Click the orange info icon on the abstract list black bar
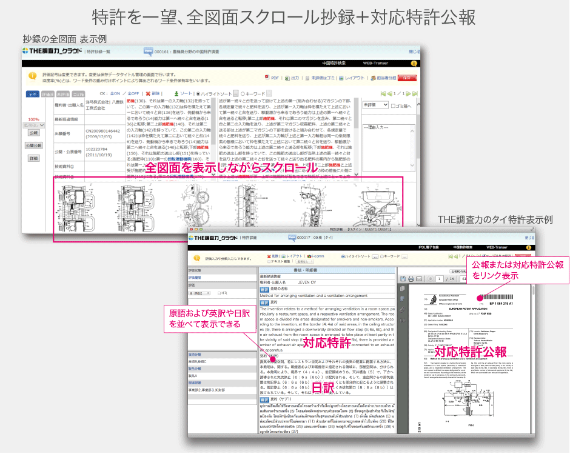Image resolution: width=570 pixels, height=457 pixels. pos(414,64)
